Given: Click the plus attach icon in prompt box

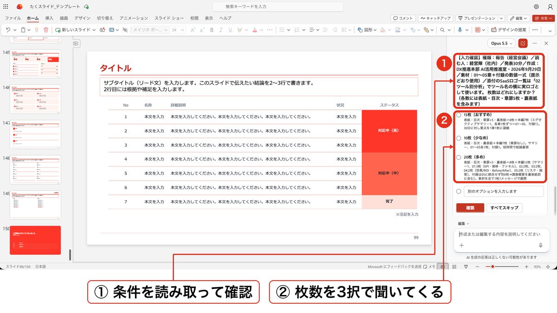Looking at the screenshot, I should coord(461,245).
